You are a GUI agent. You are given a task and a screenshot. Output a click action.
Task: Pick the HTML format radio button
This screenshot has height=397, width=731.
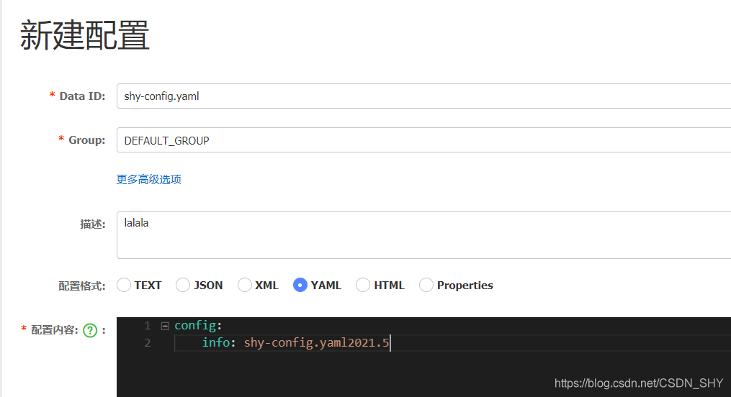(x=363, y=285)
